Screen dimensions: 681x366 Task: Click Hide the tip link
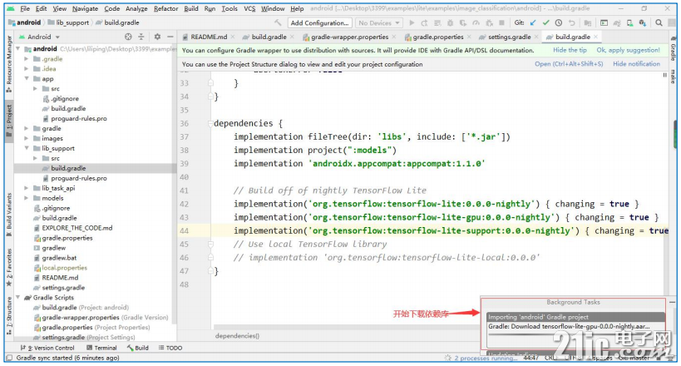point(570,50)
